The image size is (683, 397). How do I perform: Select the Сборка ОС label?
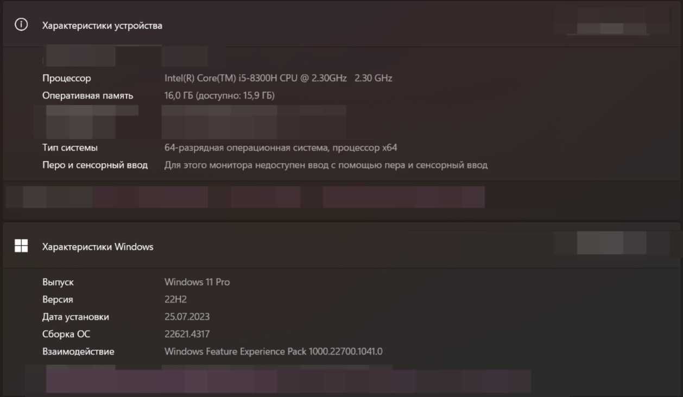[x=66, y=334]
